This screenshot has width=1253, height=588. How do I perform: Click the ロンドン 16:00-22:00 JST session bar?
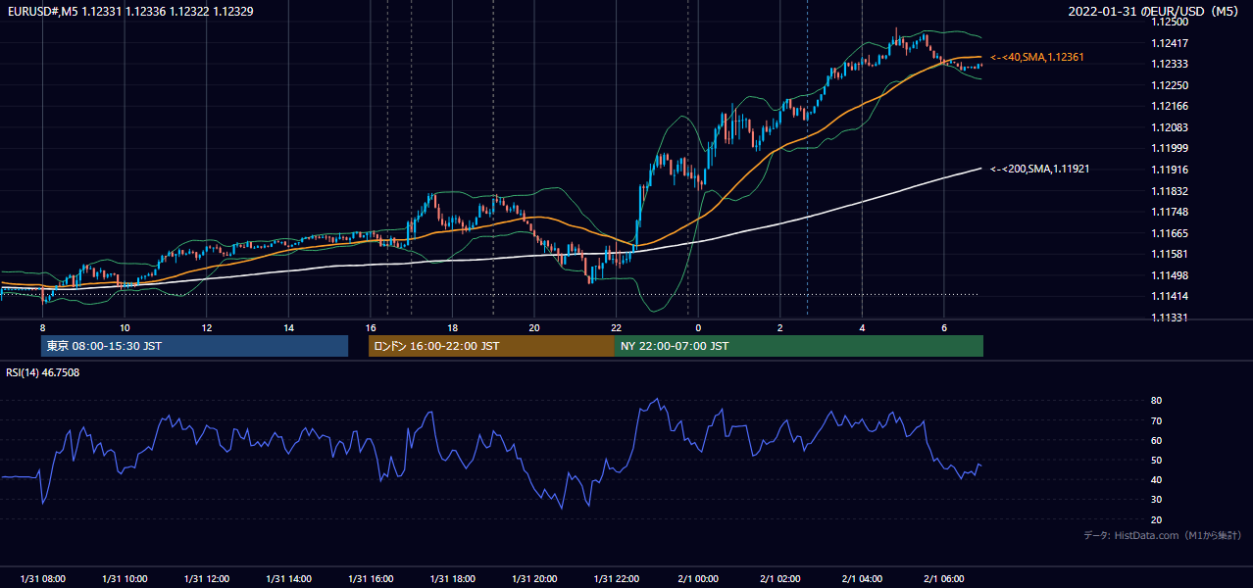click(491, 346)
